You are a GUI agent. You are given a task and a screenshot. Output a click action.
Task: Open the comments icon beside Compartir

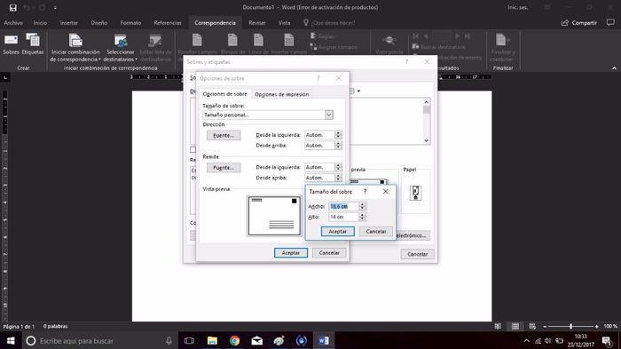tap(610, 22)
